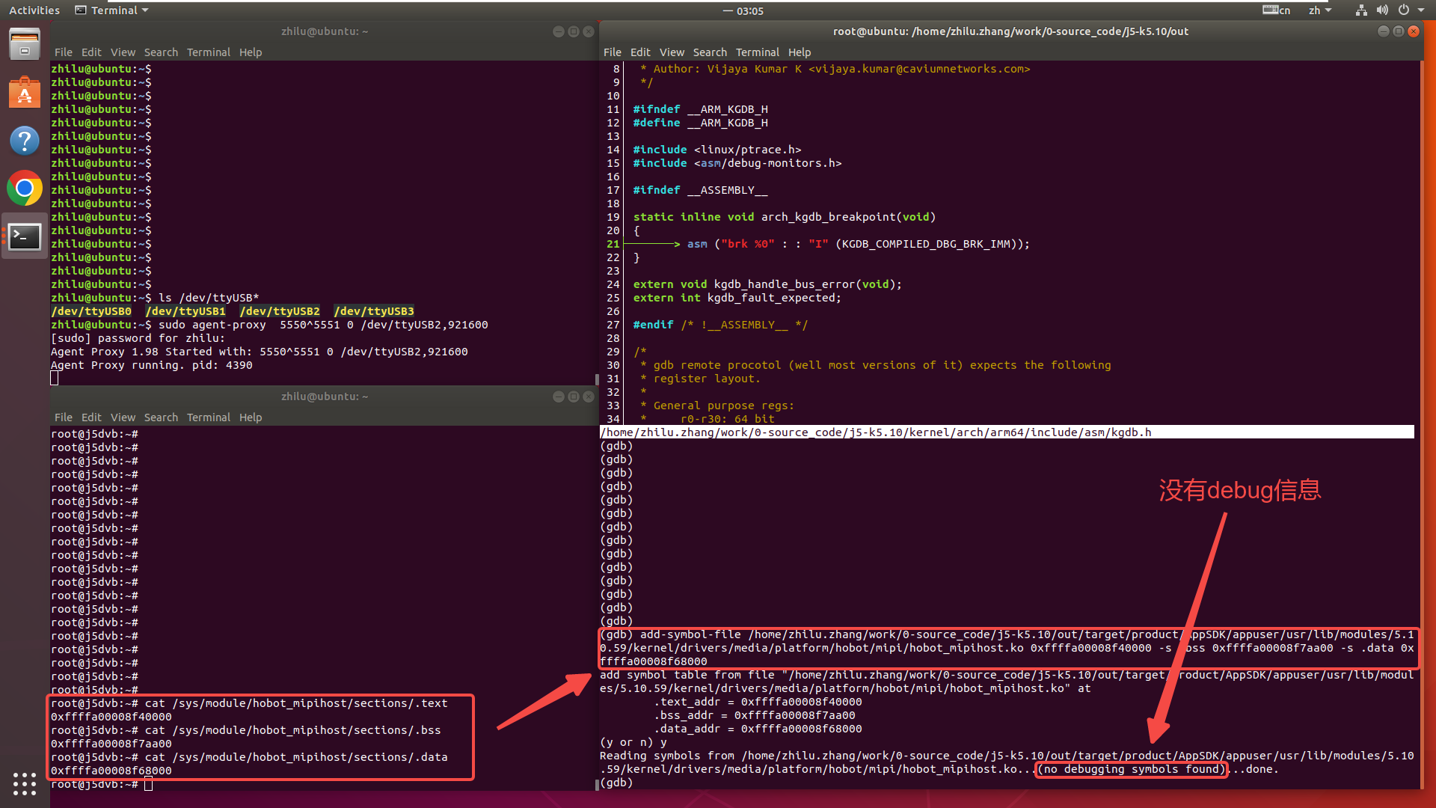The height and width of the screenshot is (808, 1436).
Task: Open Help menu in top-left zhilu terminal
Action: tap(251, 52)
